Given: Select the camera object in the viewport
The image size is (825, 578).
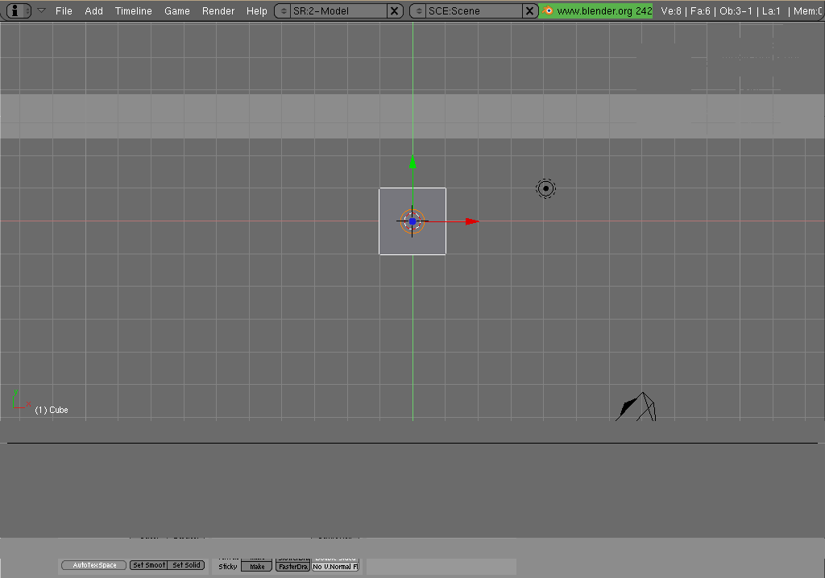Looking at the screenshot, I should [638, 408].
